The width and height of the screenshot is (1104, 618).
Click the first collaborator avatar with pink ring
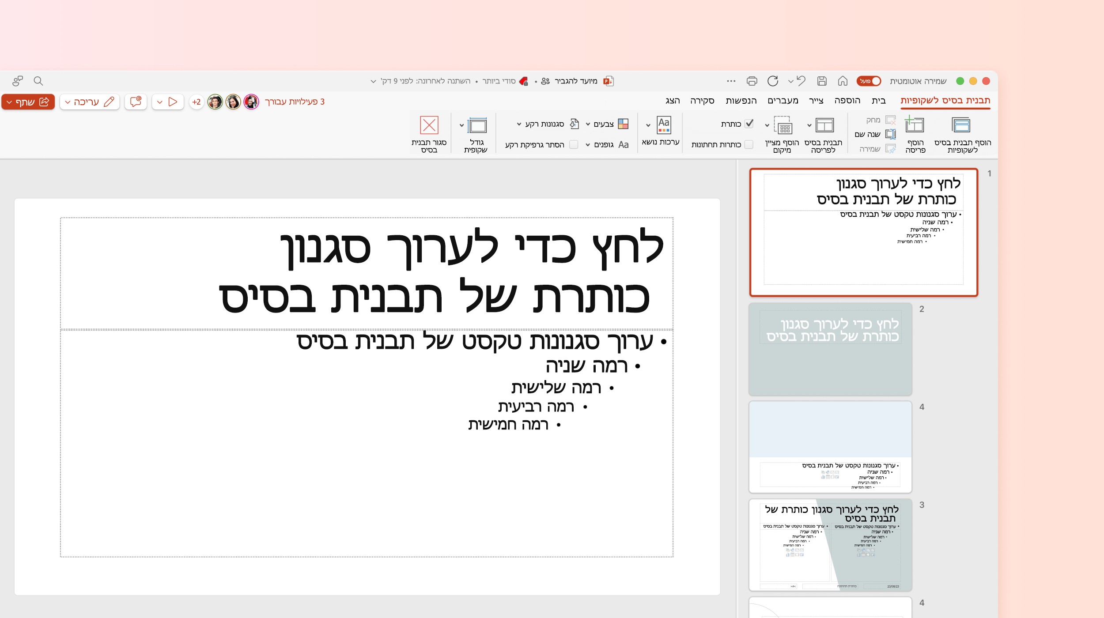click(x=251, y=102)
